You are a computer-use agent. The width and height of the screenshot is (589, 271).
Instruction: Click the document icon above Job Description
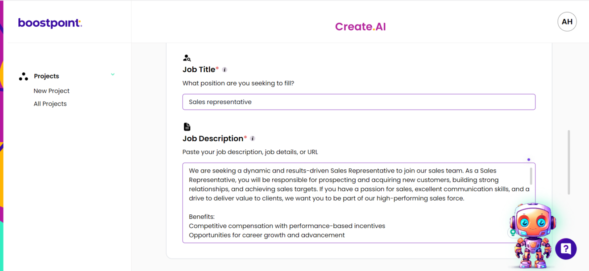[186, 126]
